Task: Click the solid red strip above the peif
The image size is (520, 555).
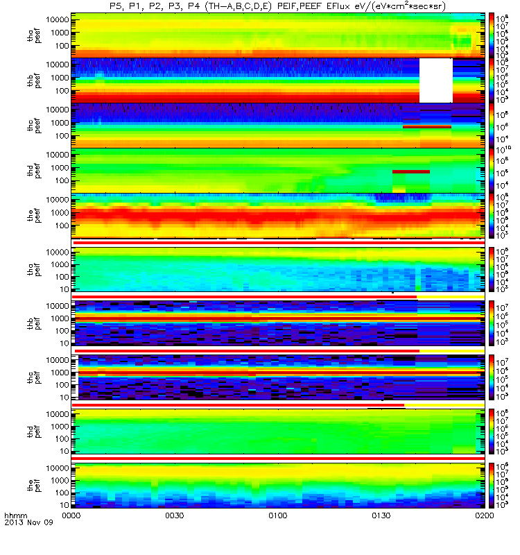Action: click(278, 459)
